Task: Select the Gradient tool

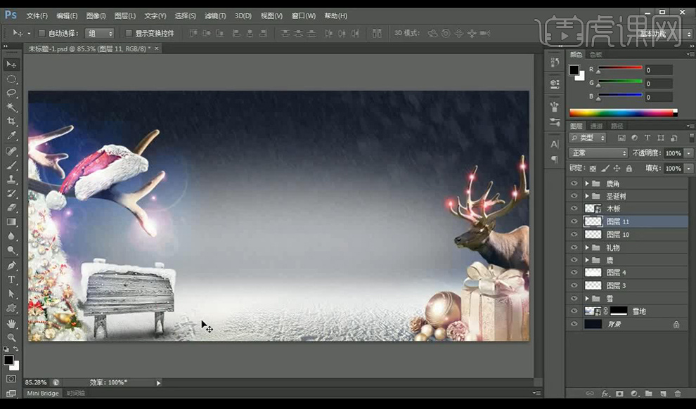Action: tap(11, 222)
